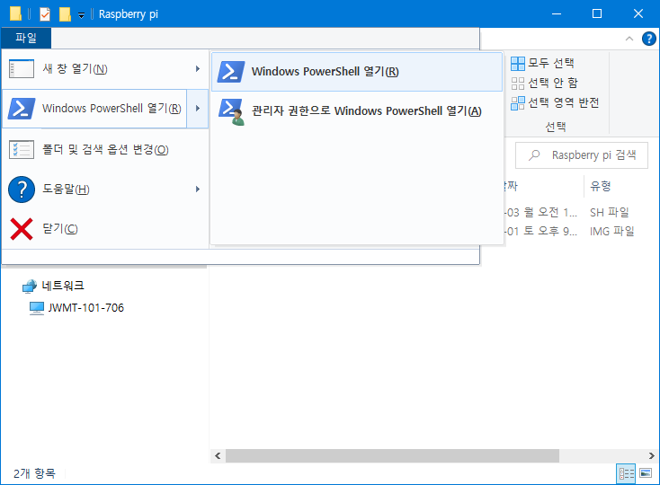Open the 도움말(H) menu entry
This screenshot has height=485, width=660.
click(x=105, y=190)
